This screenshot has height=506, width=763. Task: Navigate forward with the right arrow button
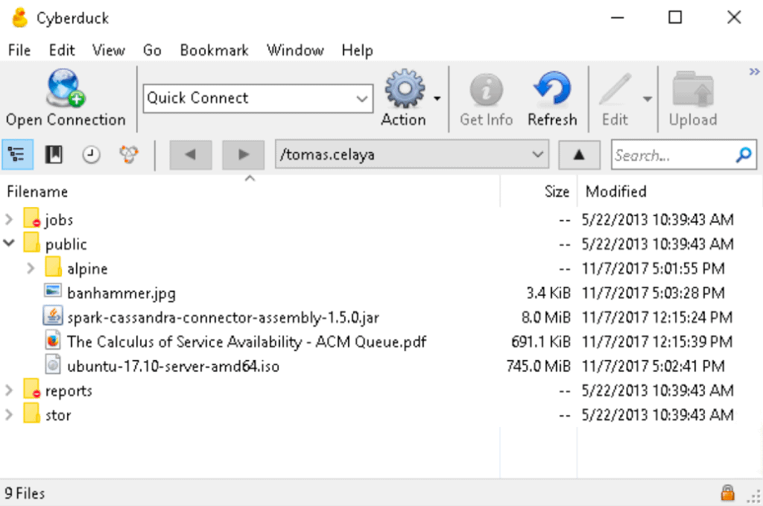[244, 155]
